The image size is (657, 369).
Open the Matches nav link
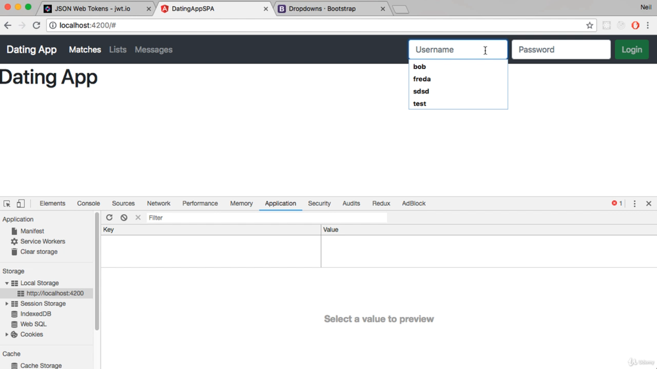pyautogui.click(x=85, y=49)
